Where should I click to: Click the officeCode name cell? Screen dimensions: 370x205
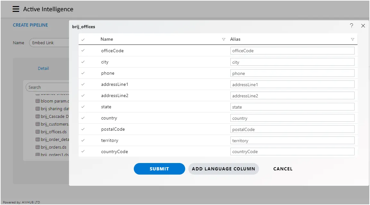tap(112, 51)
